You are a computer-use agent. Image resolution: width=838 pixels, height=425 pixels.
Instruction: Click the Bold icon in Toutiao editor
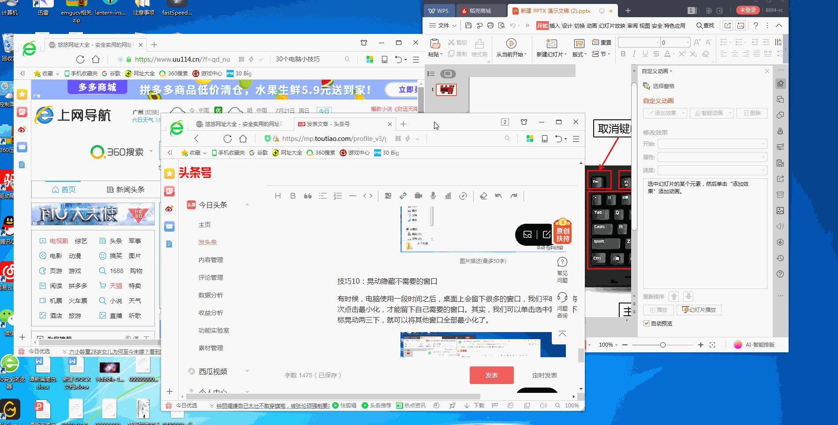pyautogui.click(x=293, y=196)
